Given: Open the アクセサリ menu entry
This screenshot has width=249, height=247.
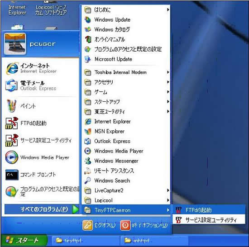Looking at the screenshot, I should tap(126, 82).
